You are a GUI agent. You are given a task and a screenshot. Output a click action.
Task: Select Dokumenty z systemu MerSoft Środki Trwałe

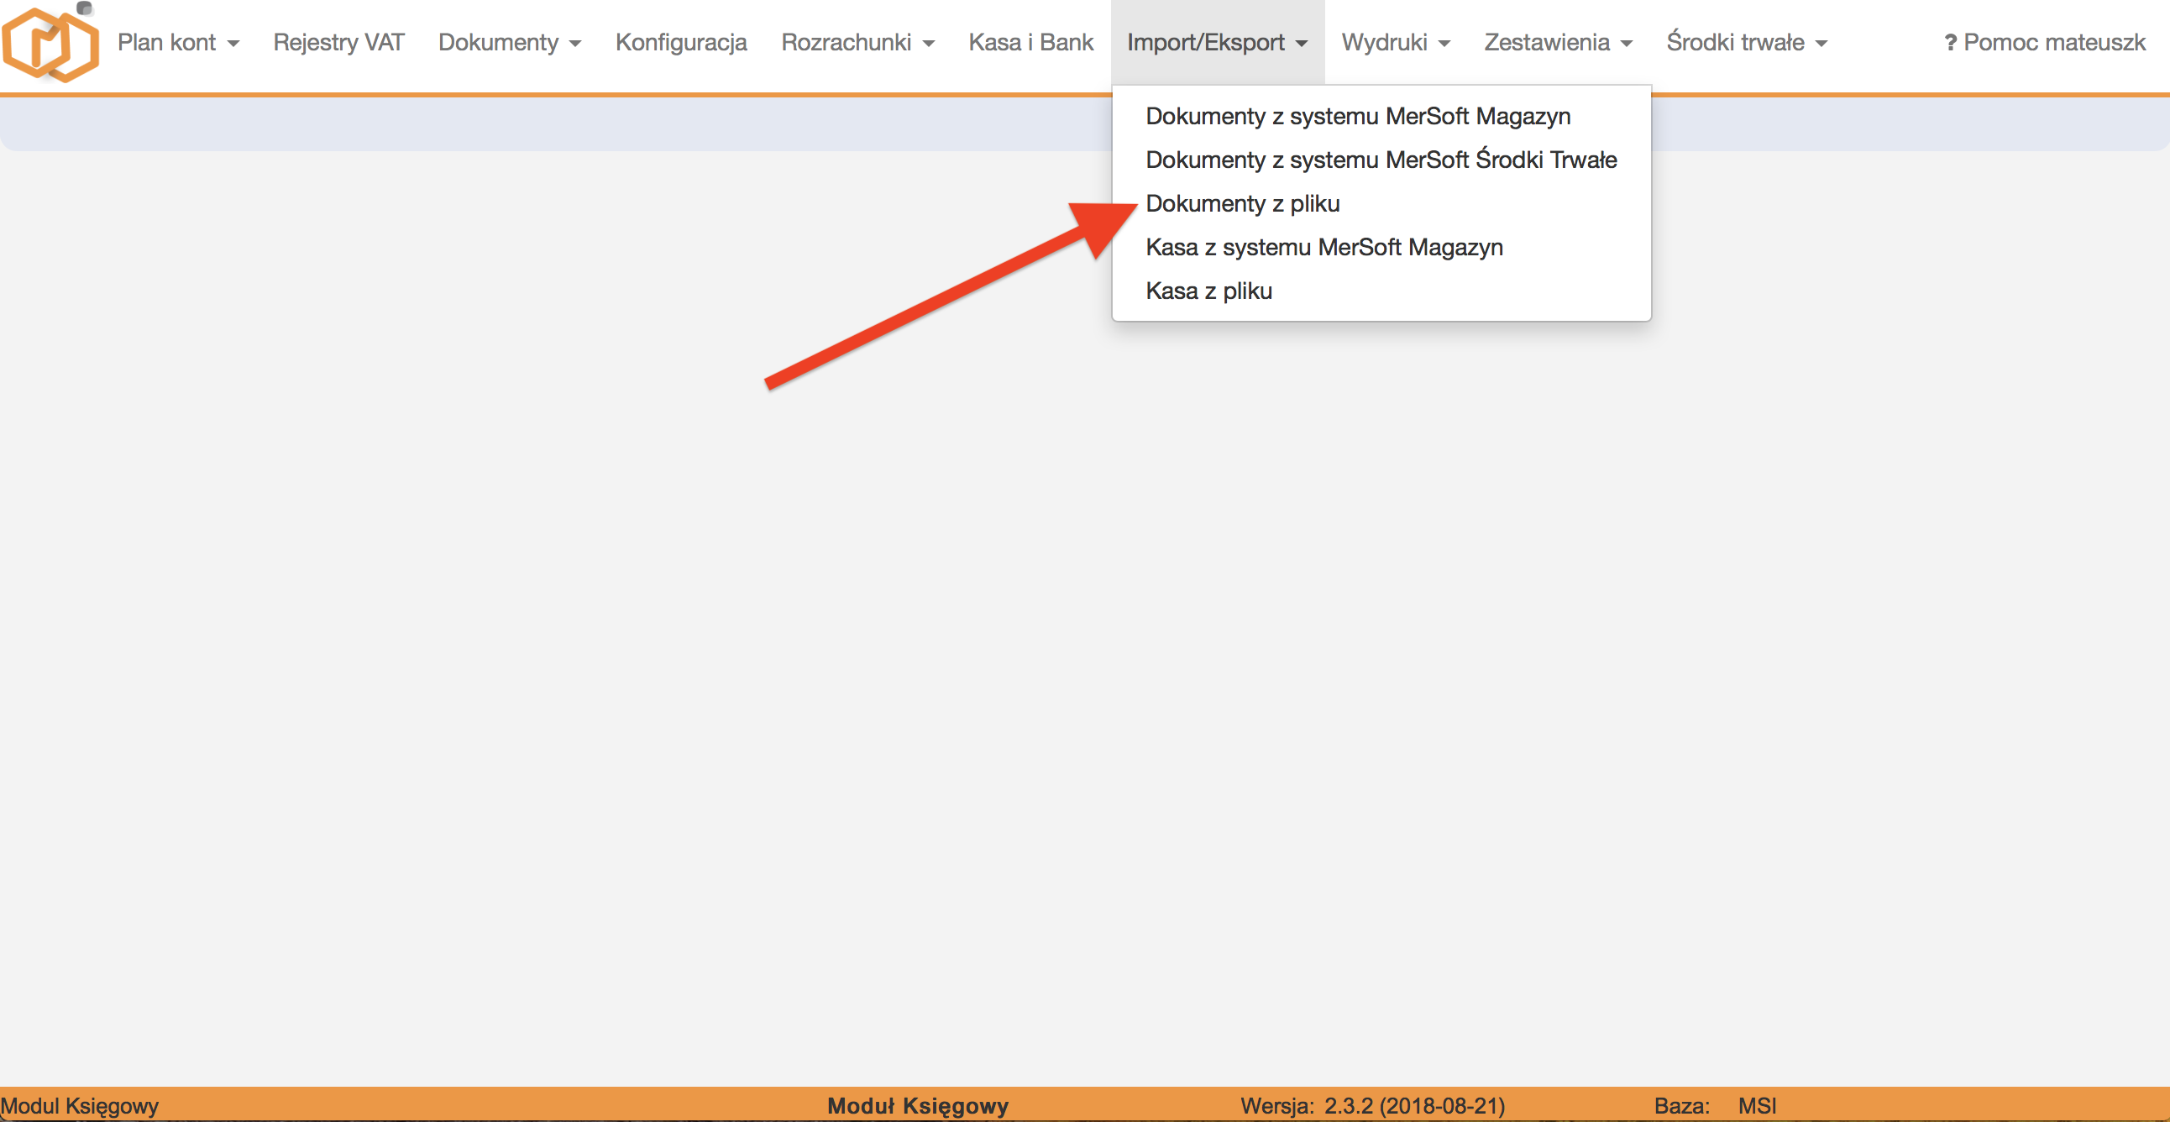(x=1381, y=160)
